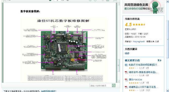
Task: Click the fullscreen icon in the viewer toolbar
Action: pyautogui.click(x=115, y=1)
